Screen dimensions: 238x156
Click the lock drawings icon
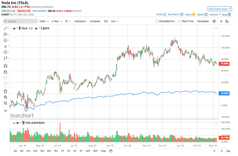click(5, 72)
